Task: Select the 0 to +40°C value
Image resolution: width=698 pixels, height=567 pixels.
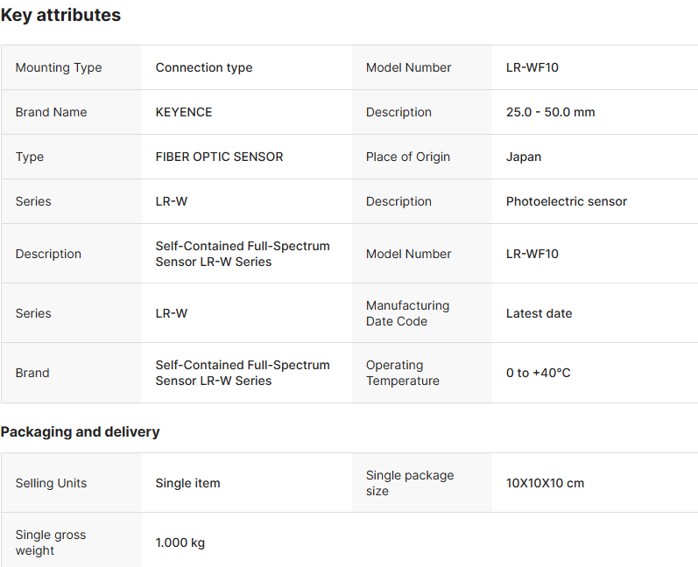Action: tap(538, 373)
